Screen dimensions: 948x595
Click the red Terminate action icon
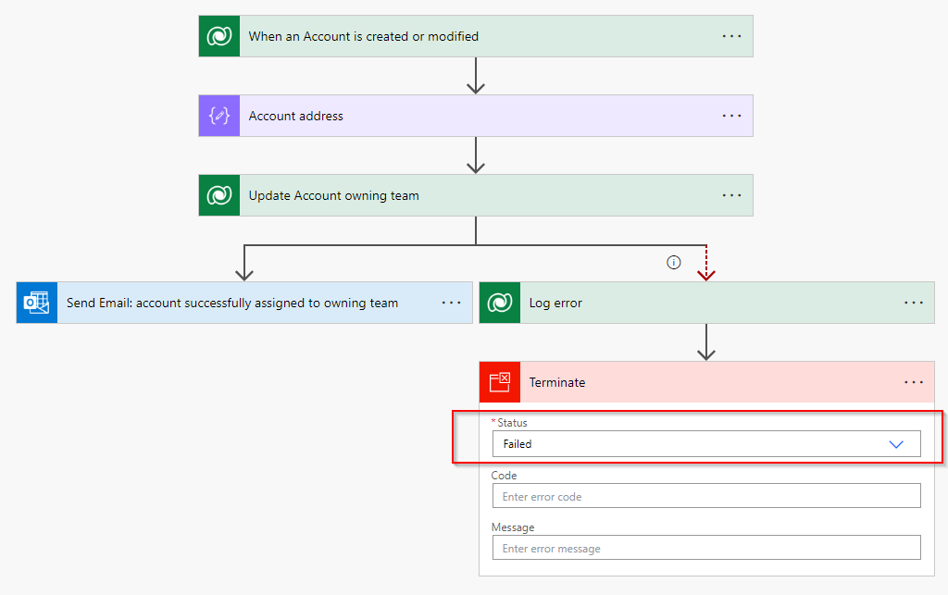tap(500, 382)
